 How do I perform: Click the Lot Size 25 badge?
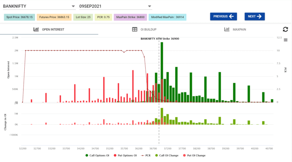point(83,17)
